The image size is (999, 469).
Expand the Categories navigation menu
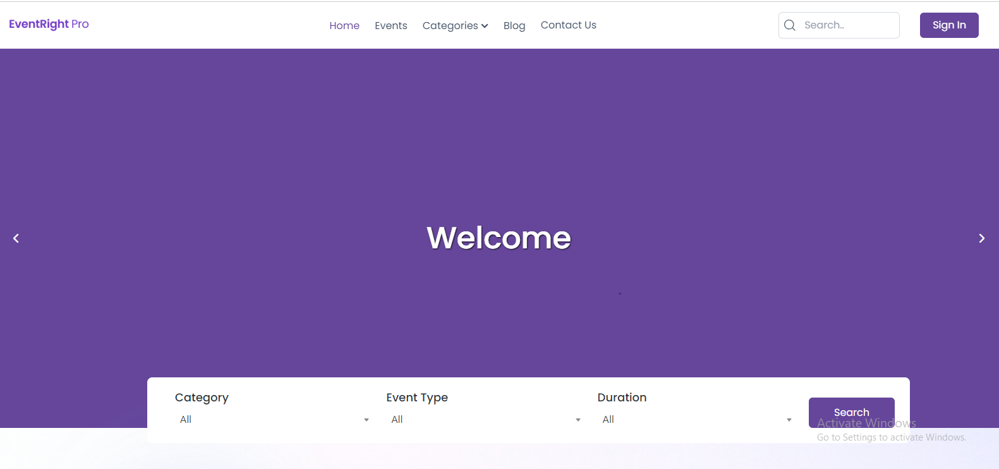coord(450,26)
